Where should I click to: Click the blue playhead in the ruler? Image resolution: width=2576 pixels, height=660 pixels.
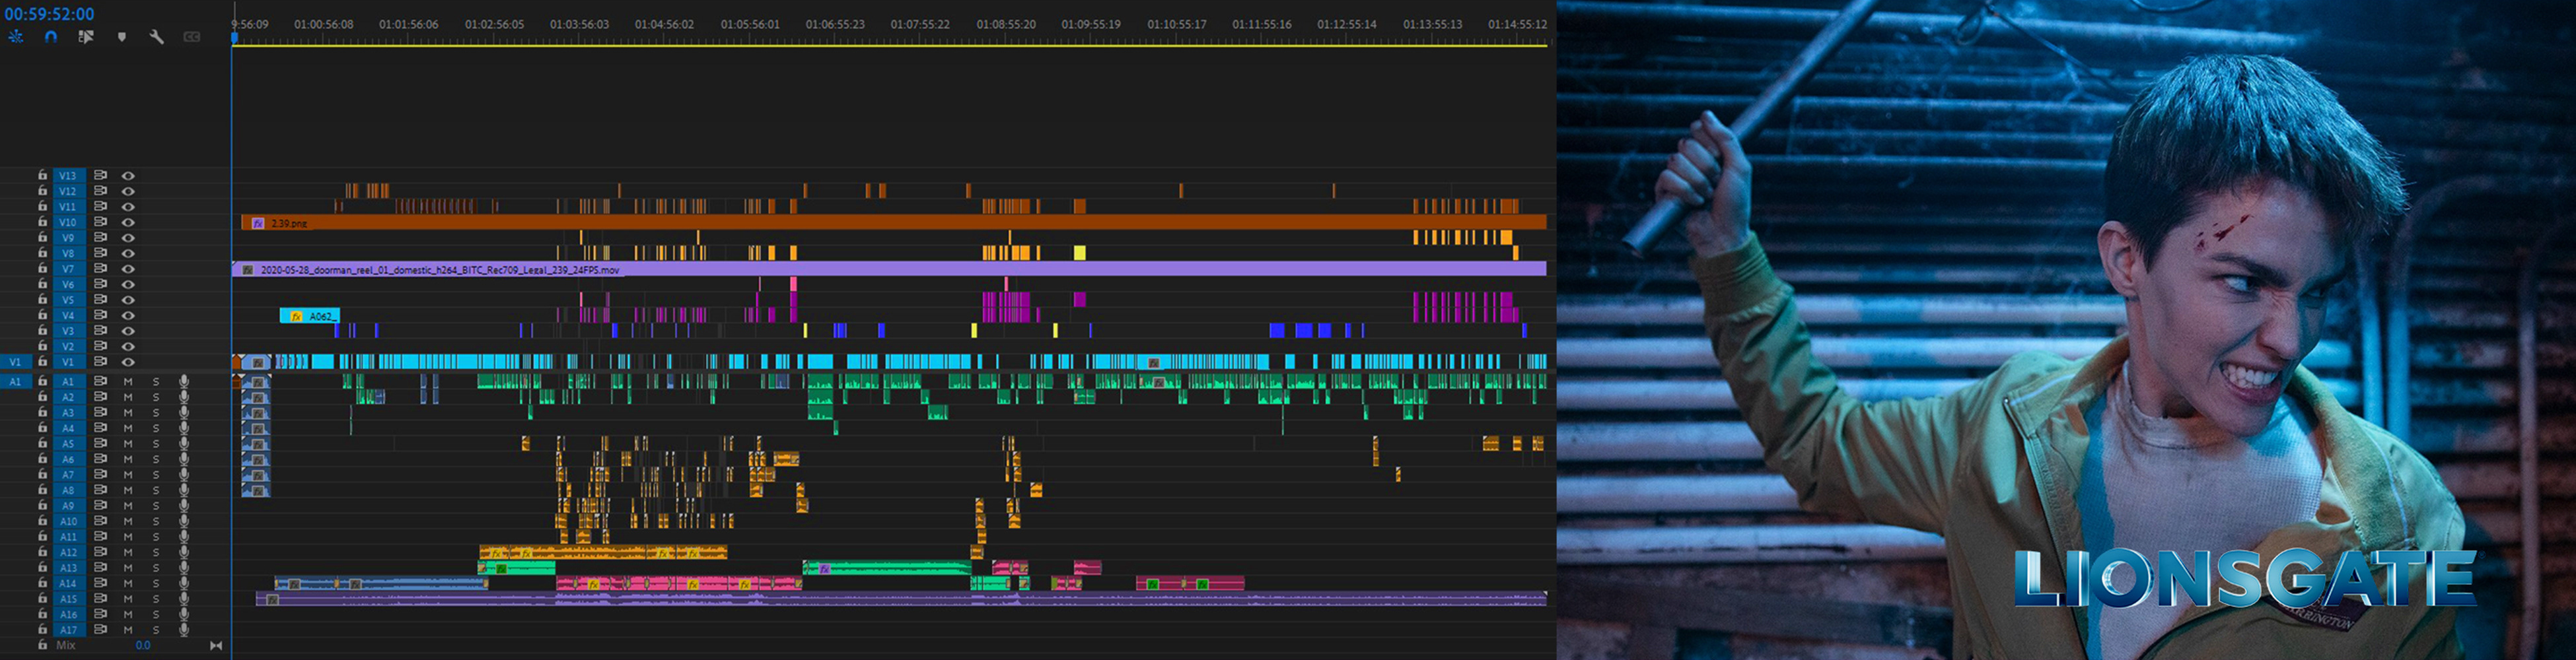coord(234,38)
